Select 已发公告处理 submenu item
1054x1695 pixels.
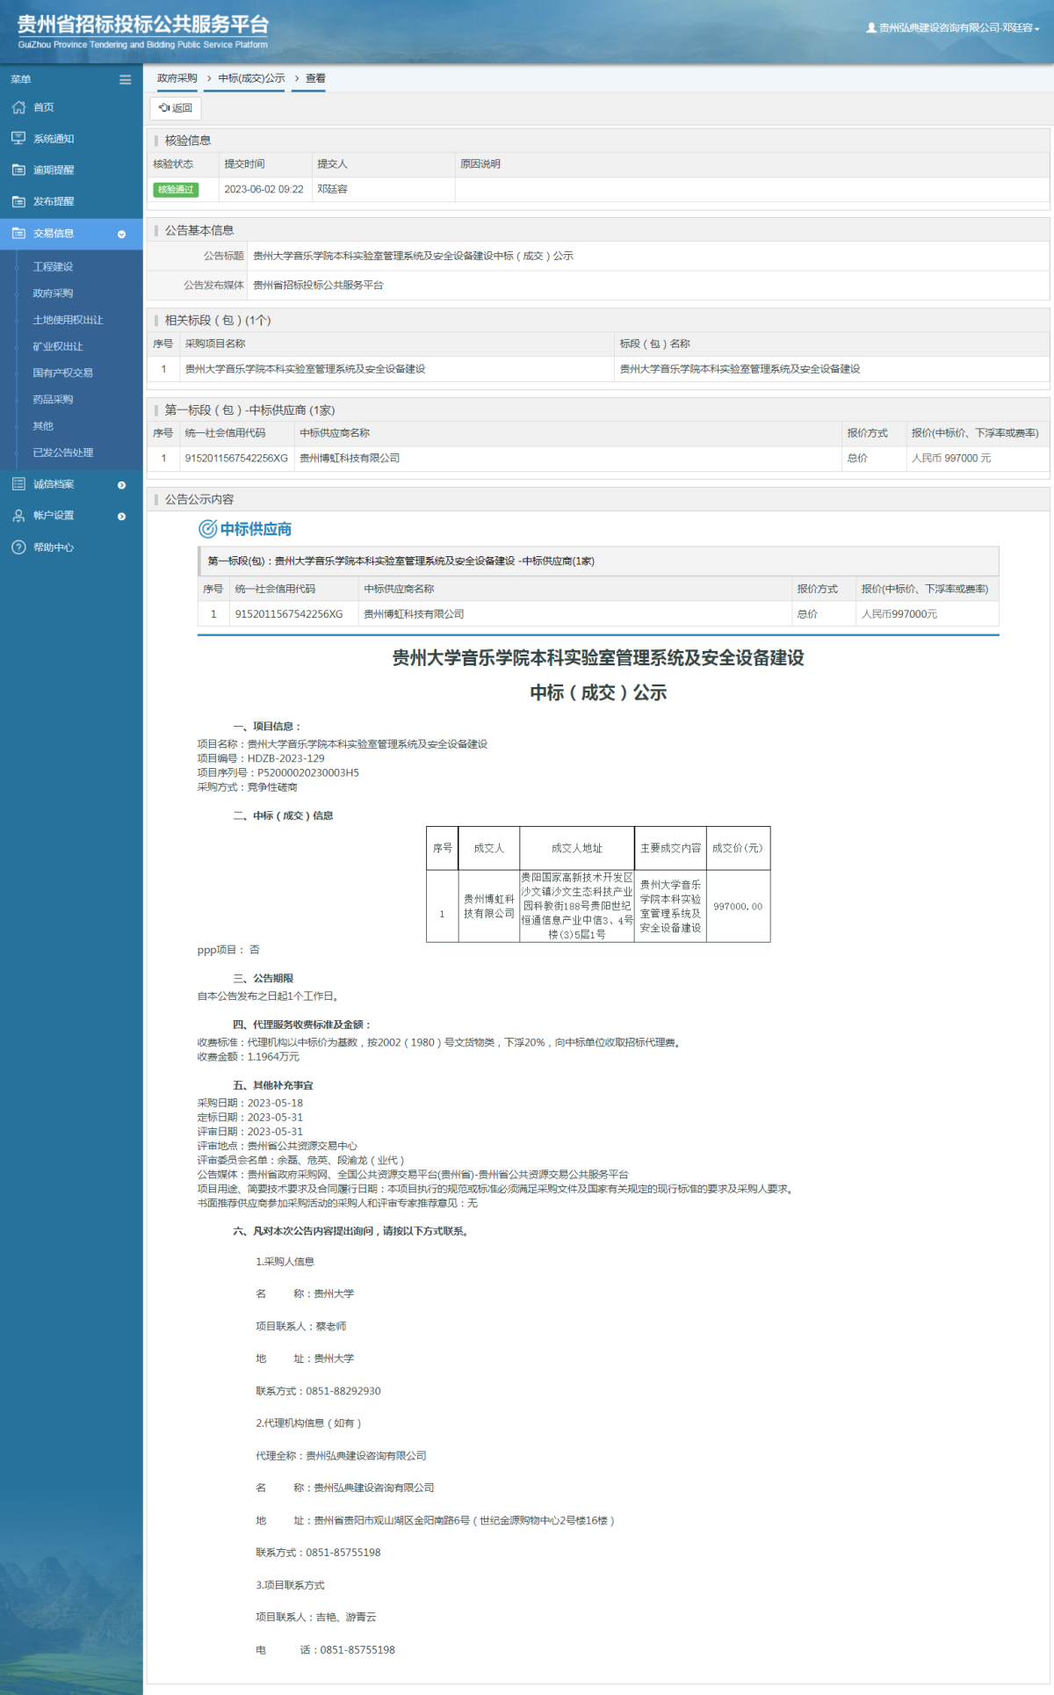point(62,453)
